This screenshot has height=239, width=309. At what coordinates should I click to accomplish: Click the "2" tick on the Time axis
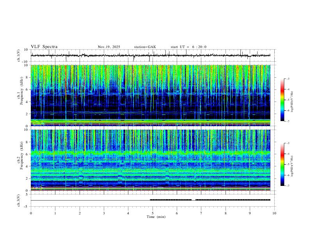pyautogui.click(x=80, y=213)
